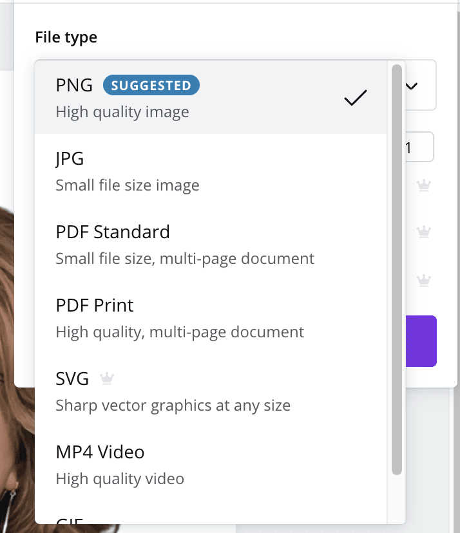Click the checkmark beside PNG
The image size is (460, 533).
355,98
